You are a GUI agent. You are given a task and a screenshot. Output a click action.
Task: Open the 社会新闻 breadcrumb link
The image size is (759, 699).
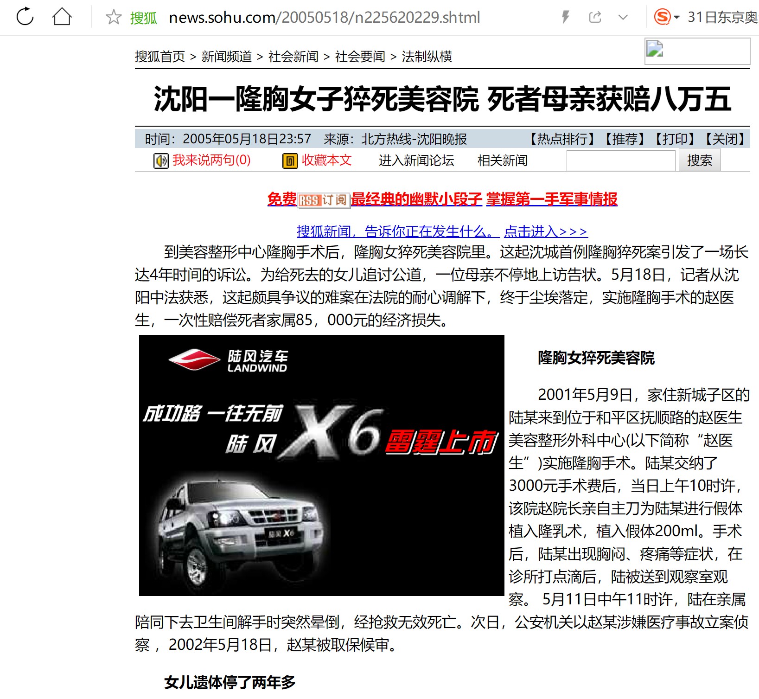point(293,57)
